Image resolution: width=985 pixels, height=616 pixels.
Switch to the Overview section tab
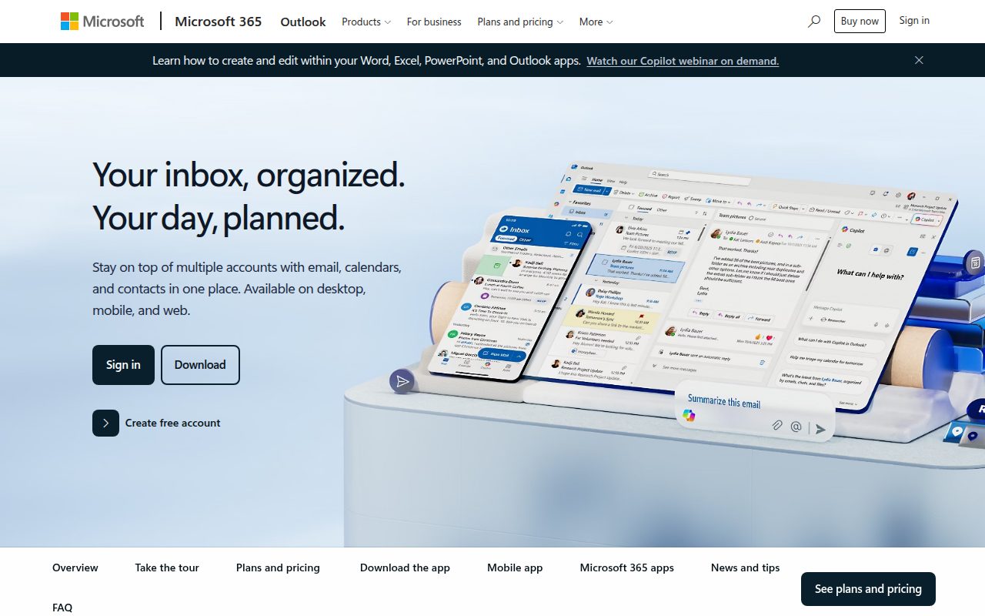tap(75, 567)
